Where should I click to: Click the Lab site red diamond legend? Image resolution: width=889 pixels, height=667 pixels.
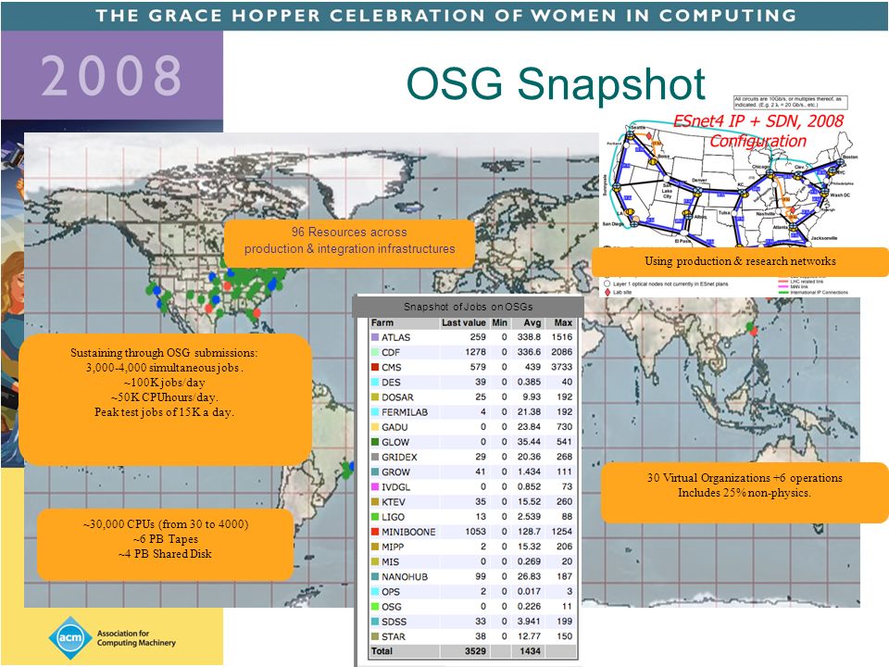tap(607, 292)
